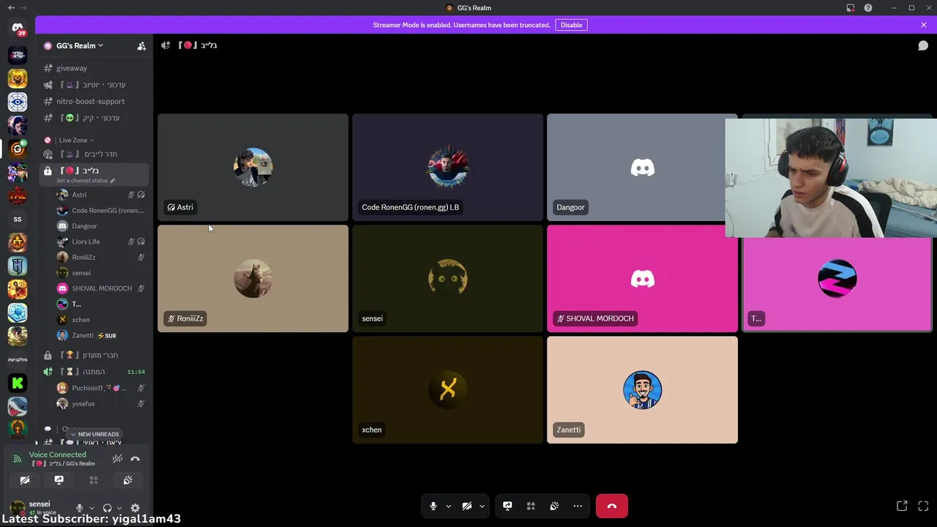Click the back arrow in the title bar
The width and height of the screenshot is (937, 527).
point(11,8)
